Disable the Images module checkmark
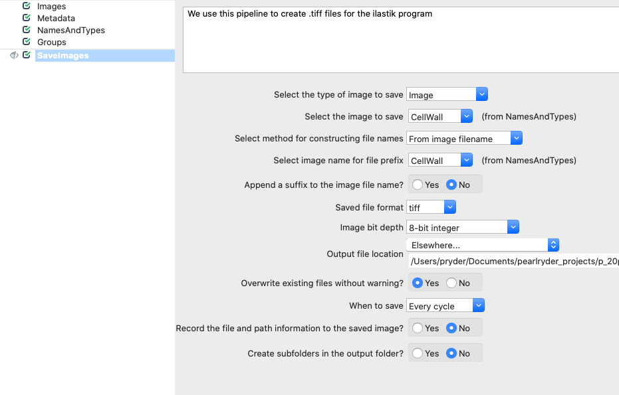Viewport: 619px width, 395px height. pyautogui.click(x=25, y=6)
